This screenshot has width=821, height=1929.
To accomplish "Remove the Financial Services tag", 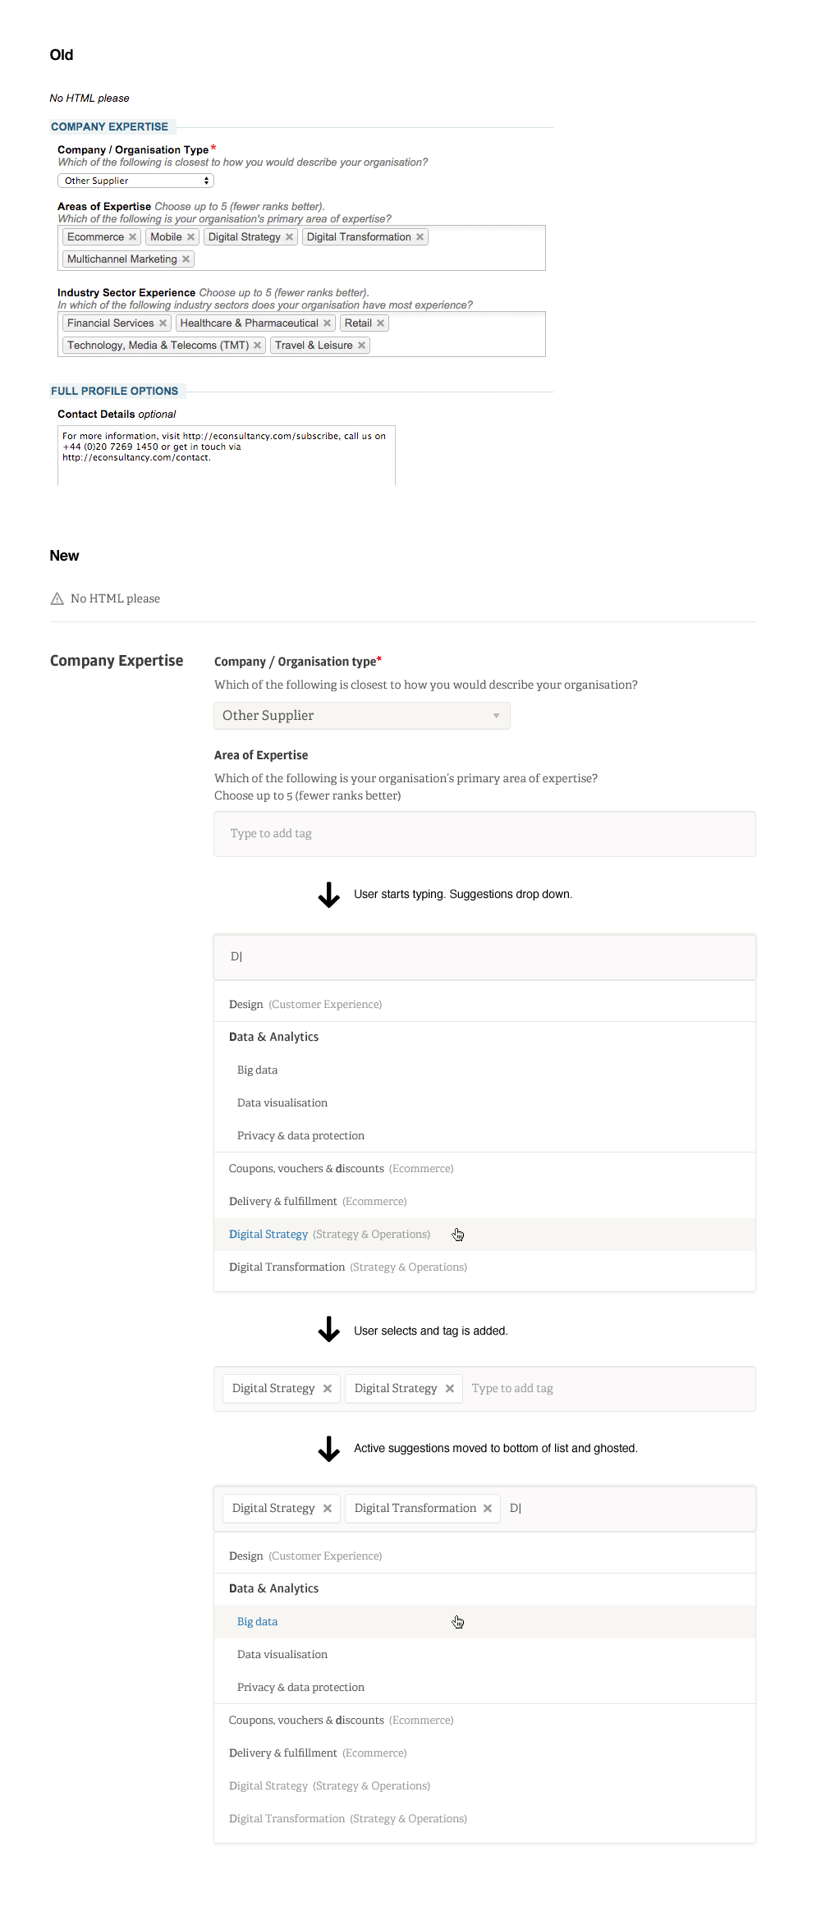I will tap(163, 323).
